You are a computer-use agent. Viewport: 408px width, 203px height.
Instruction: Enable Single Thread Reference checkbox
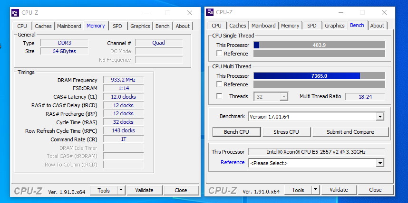(219, 54)
